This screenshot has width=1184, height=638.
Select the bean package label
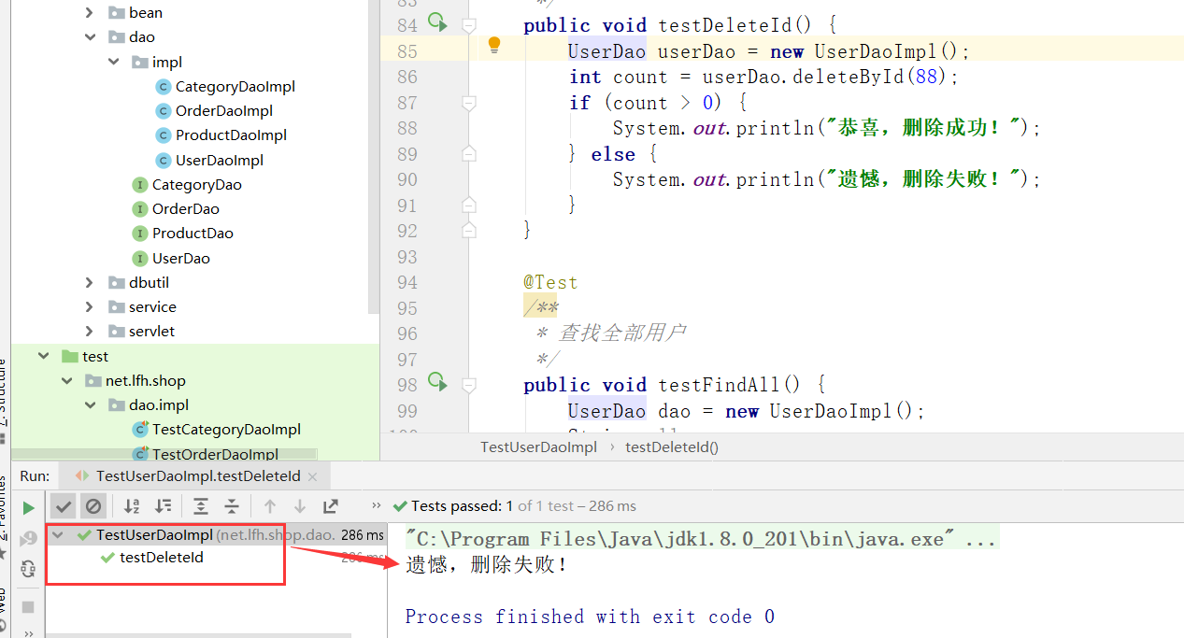(x=146, y=12)
